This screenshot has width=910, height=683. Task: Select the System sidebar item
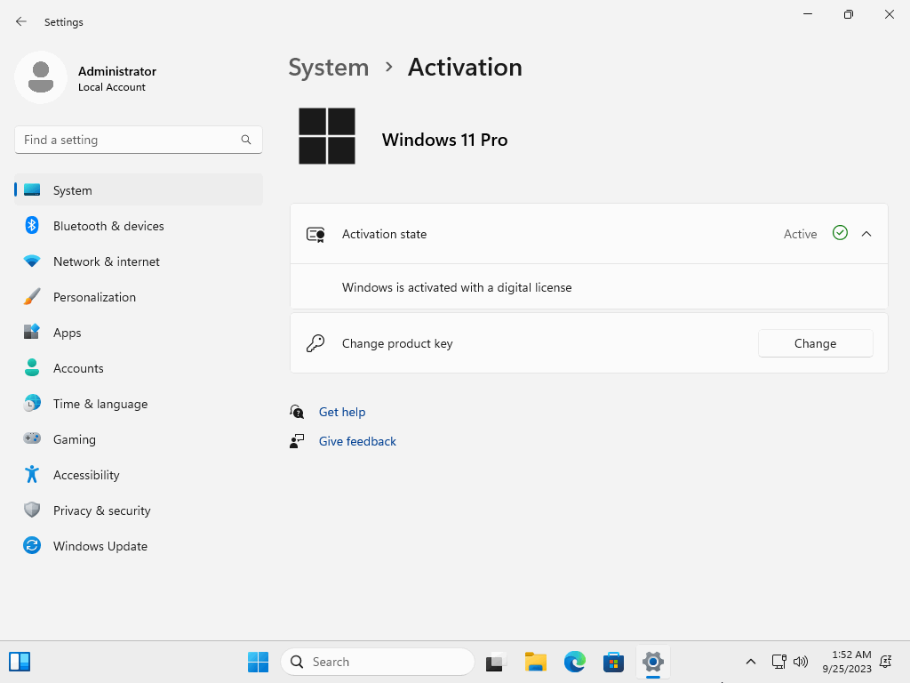tap(139, 190)
